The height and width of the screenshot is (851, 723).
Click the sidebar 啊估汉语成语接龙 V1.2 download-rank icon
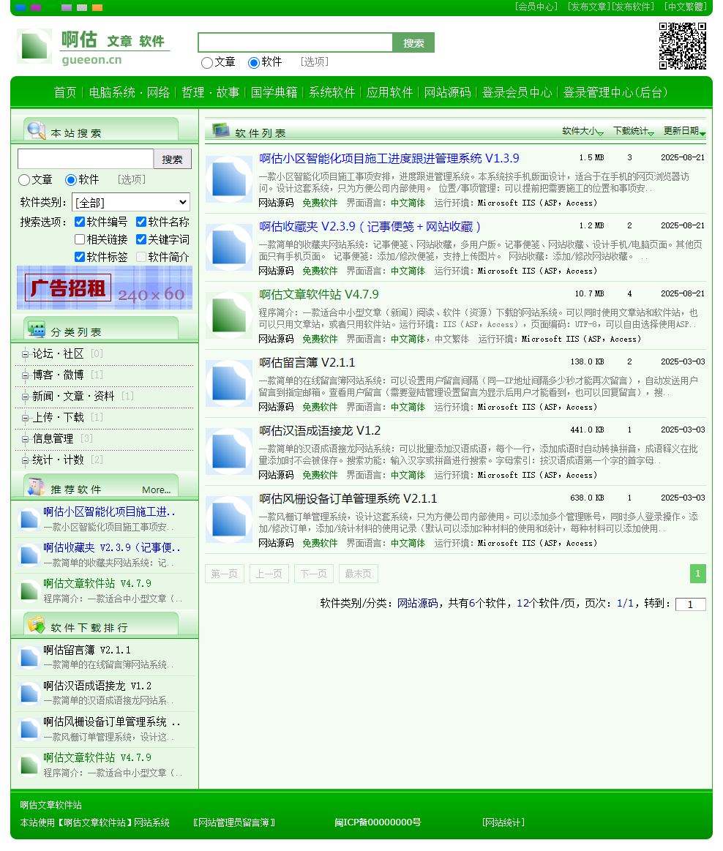point(29,693)
